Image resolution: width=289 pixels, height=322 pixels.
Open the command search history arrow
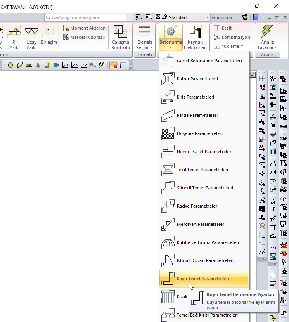(x=130, y=17)
